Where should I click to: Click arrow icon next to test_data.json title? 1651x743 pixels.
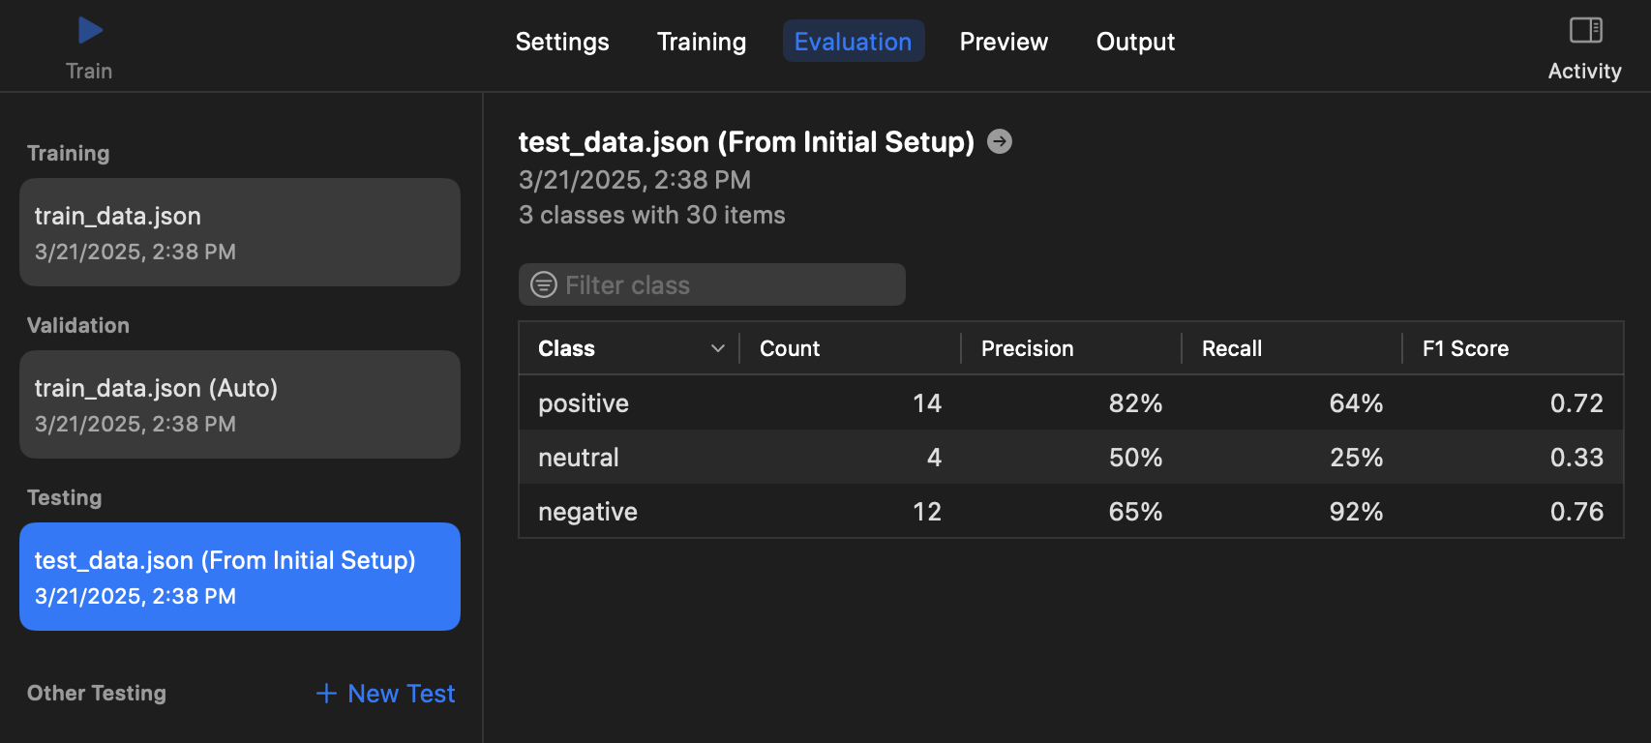(1000, 142)
